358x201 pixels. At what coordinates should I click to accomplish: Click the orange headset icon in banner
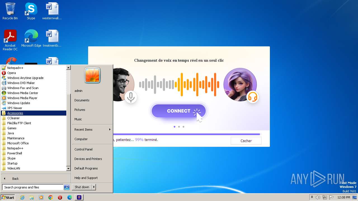coord(253,97)
